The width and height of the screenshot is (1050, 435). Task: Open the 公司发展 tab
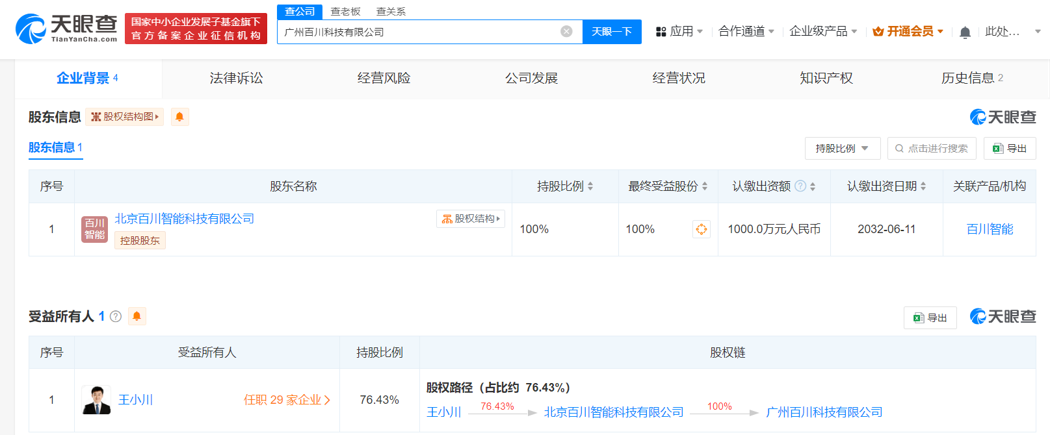click(531, 79)
